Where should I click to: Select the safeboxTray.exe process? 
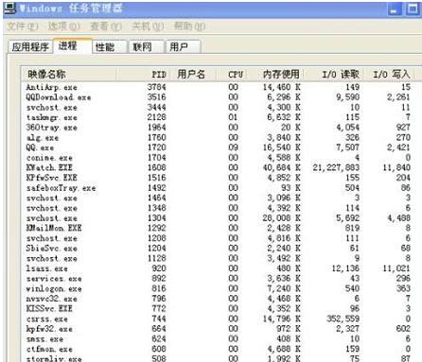(x=219, y=188)
